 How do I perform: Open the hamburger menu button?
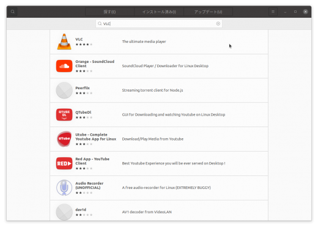pos(273,12)
